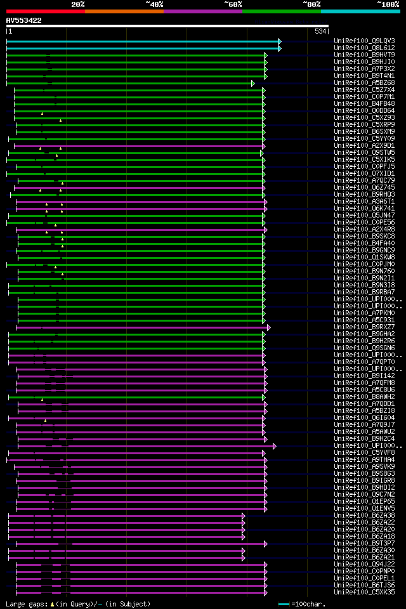Choose the UniRef100_C0P7M1 hit label
Image resolution: width=406 pixels, height=609 pixels.
click(364, 96)
